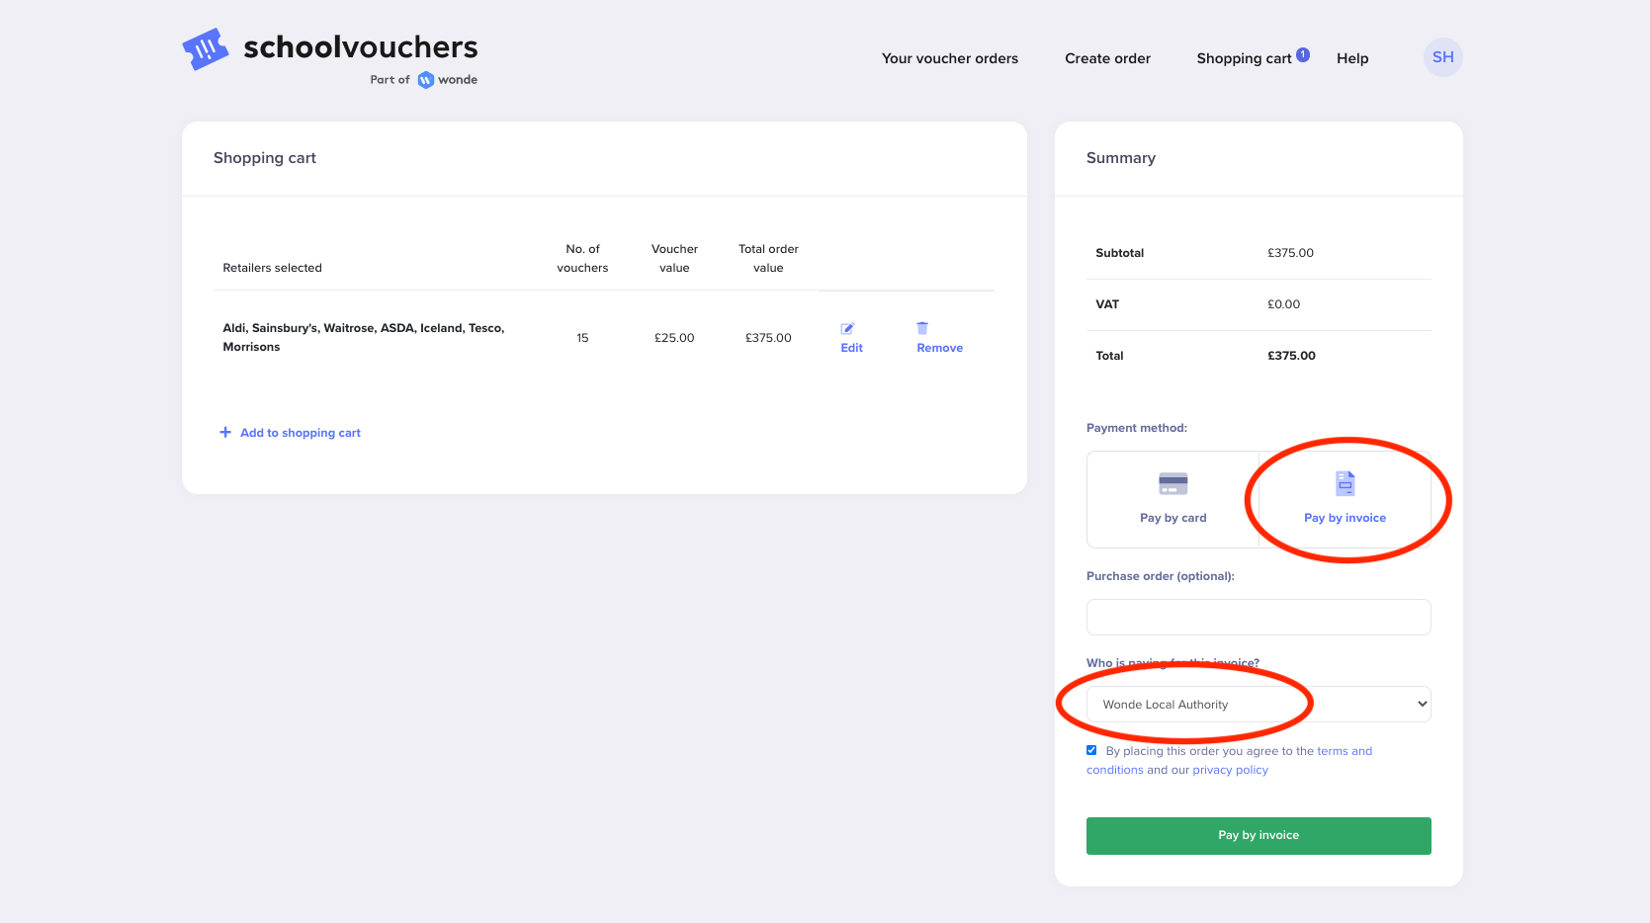Click the retailers list Aldi, Sainsbury's row text
Image resolution: width=1650 pixels, height=923 pixels.
click(x=364, y=337)
